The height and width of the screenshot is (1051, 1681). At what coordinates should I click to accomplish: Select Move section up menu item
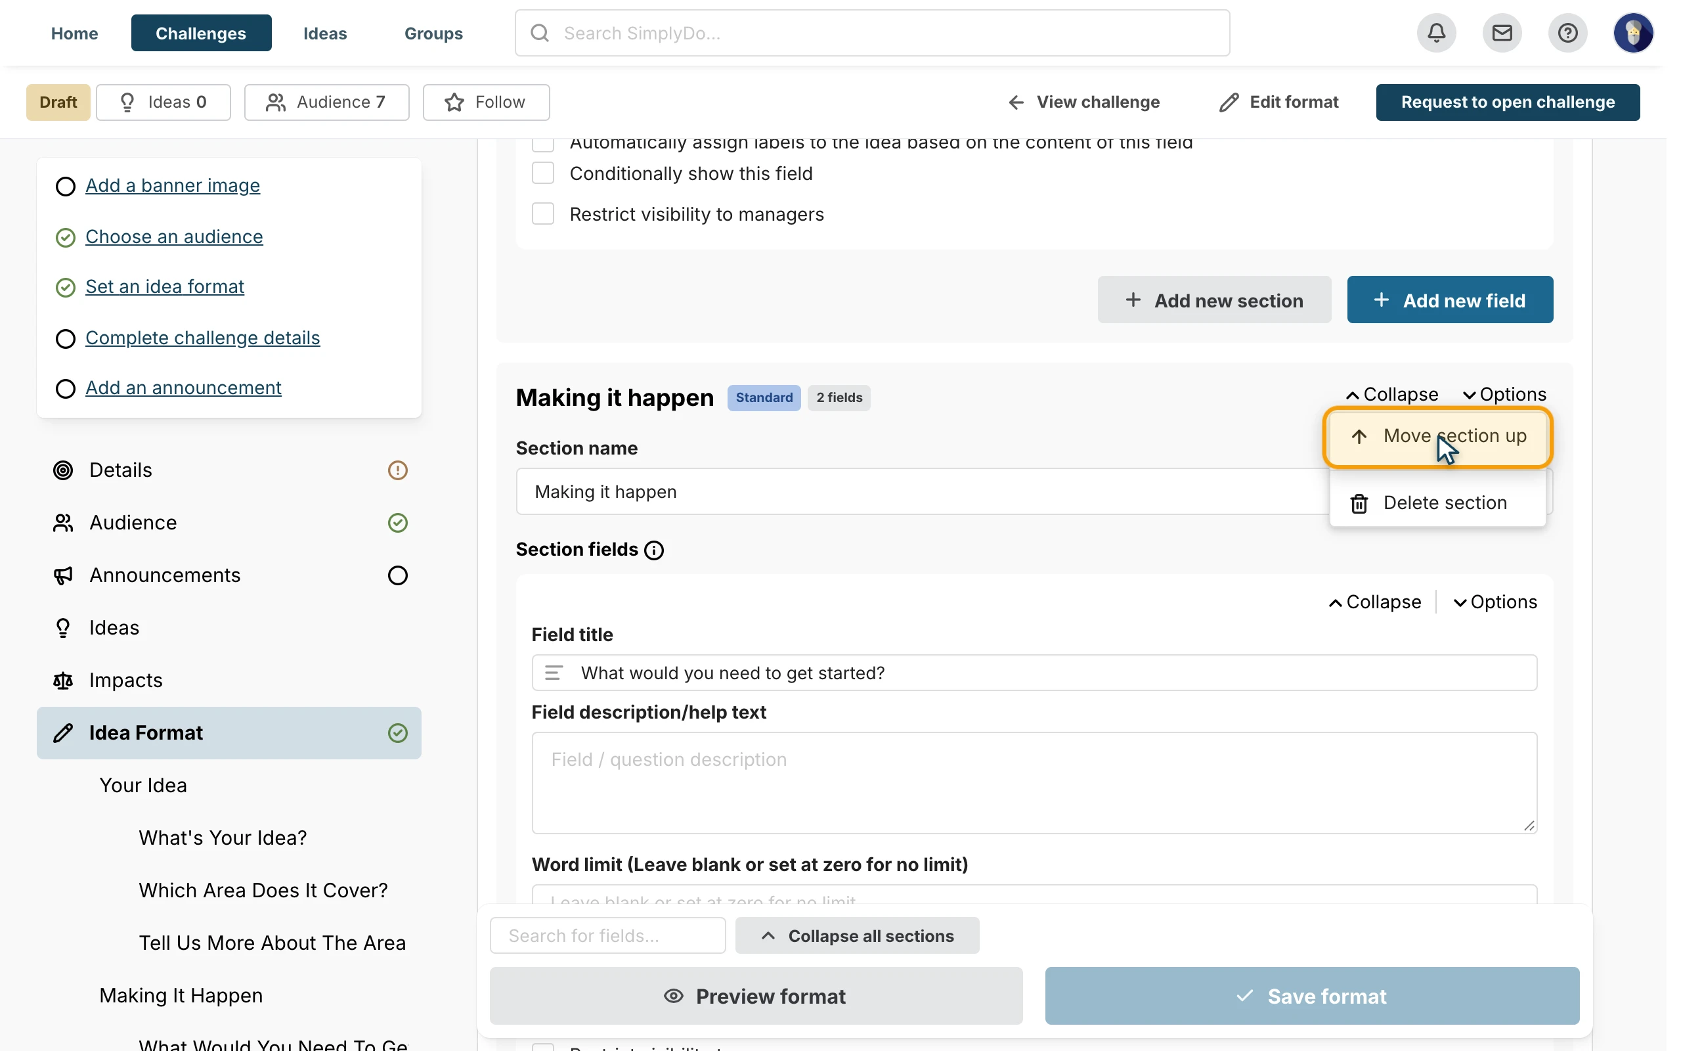coord(1437,437)
